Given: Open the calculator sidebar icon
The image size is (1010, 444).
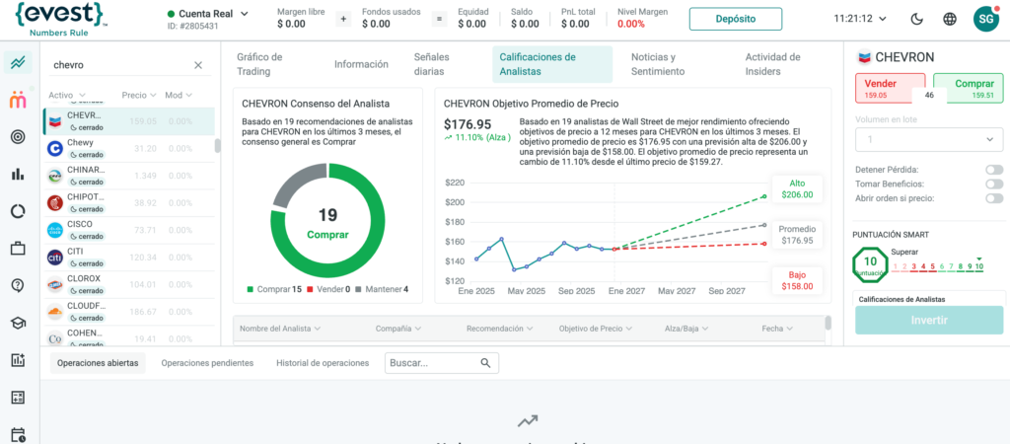Looking at the screenshot, I should point(18,398).
